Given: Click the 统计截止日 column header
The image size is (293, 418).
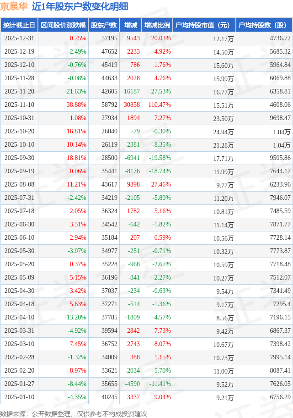Looking at the screenshot, I should (x=19, y=25).
